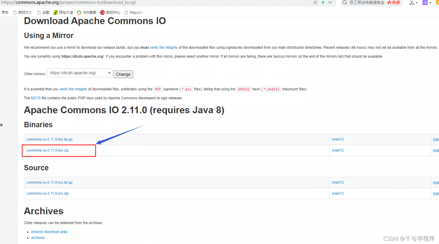Viewport: 439px width, 244px height.
Task: Open the 热搜 hot search flame icon
Action: coord(394,2)
